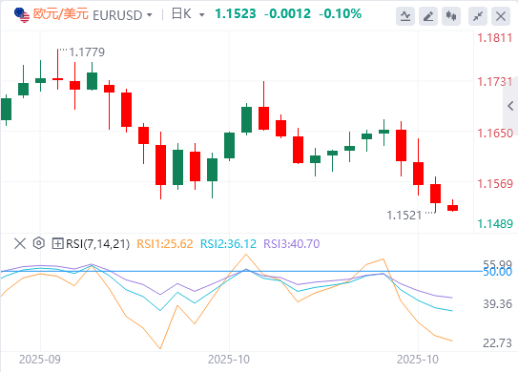Select the 2025-09 time axis label
Viewport: 518px width, 372px height.
click(40, 360)
